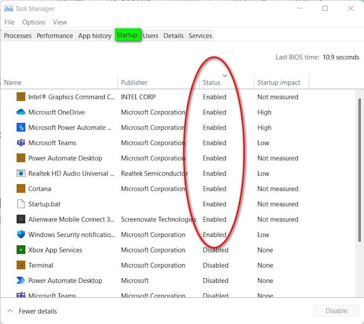Image resolution: width=364 pixels, height=324 pixels.
Task: Click the Terminal app icon
Action: click(x=20, y=265)
